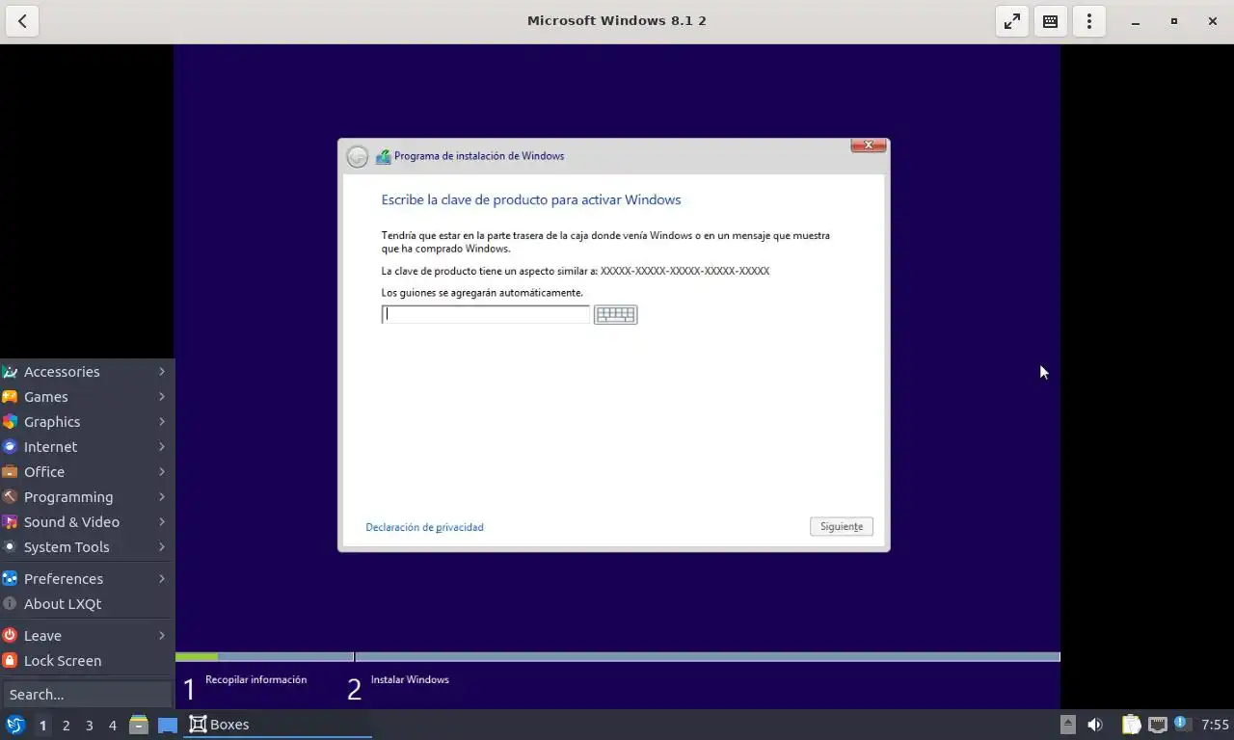The height and width of the screenshot is (740, 1234).
Task: Open the Declaración de privacidad link
Action: (x=424, y=527)
